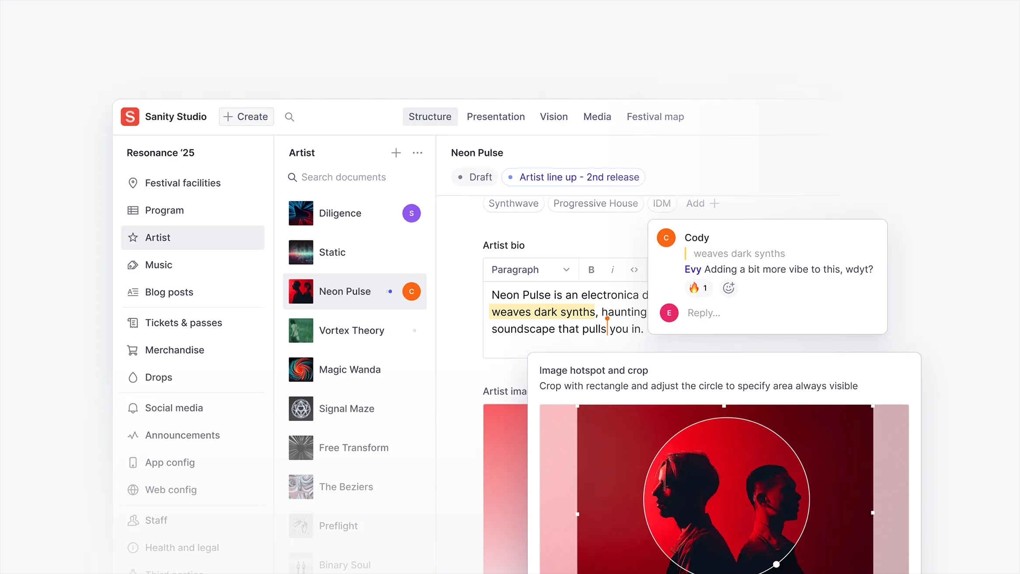Add a new genre tag
Screen dimensions: 1020x574
coord(702,203)
